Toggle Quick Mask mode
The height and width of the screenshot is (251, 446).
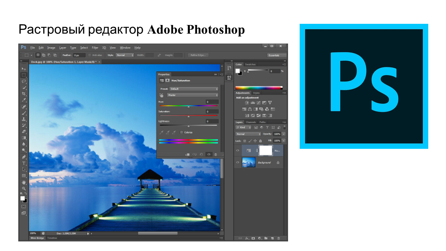click(24, 207)
